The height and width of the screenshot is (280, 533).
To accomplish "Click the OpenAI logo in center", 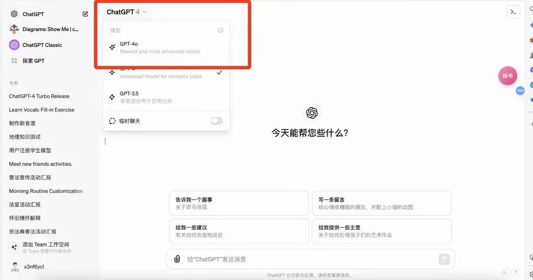I will (x=312, y=113).
